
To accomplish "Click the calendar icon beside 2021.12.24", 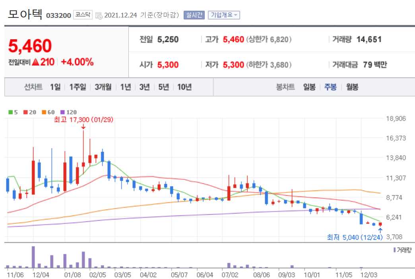I will point(99,15).
